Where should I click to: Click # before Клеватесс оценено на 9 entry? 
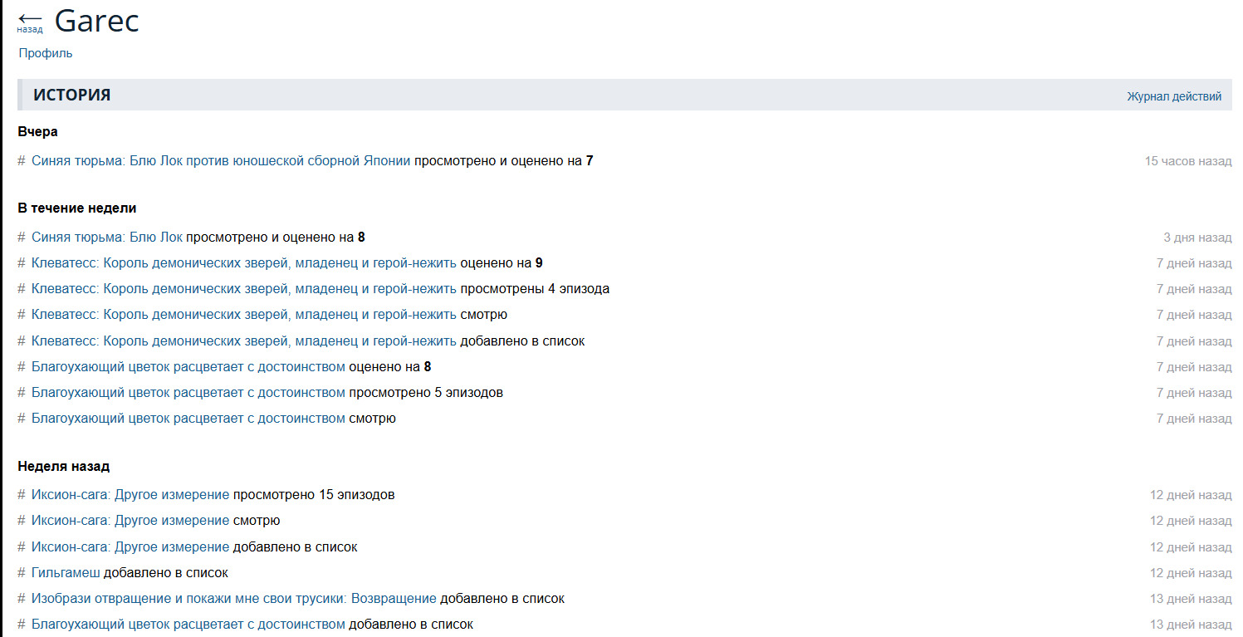click(x=22, y=263)
